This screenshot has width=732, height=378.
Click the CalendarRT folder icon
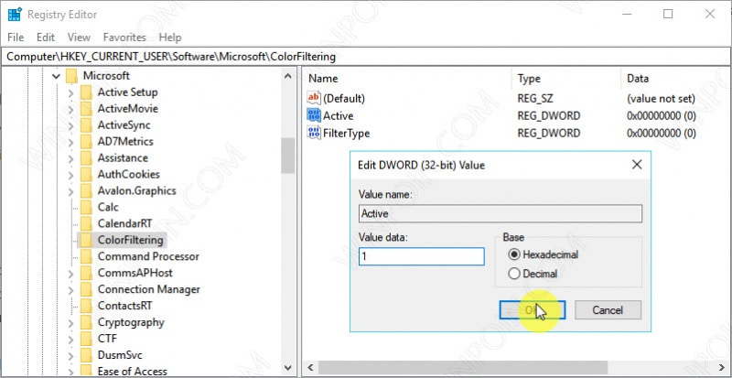click(86, 223)
